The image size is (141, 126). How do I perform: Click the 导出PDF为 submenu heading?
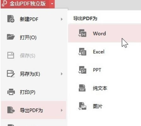pyautogui.click(x=85, y=18)
